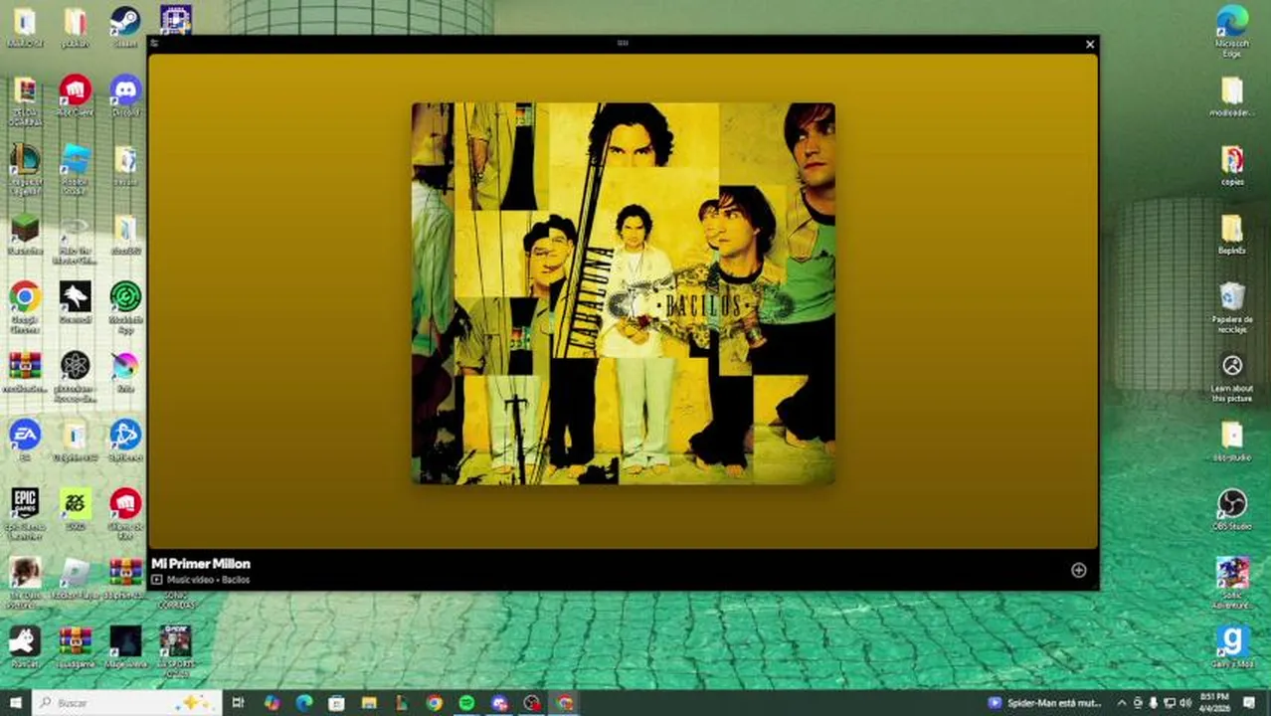Open the Minecraft grass block shortcut
The height and width of the screenshot is (716, 1271).
point(25,235)
